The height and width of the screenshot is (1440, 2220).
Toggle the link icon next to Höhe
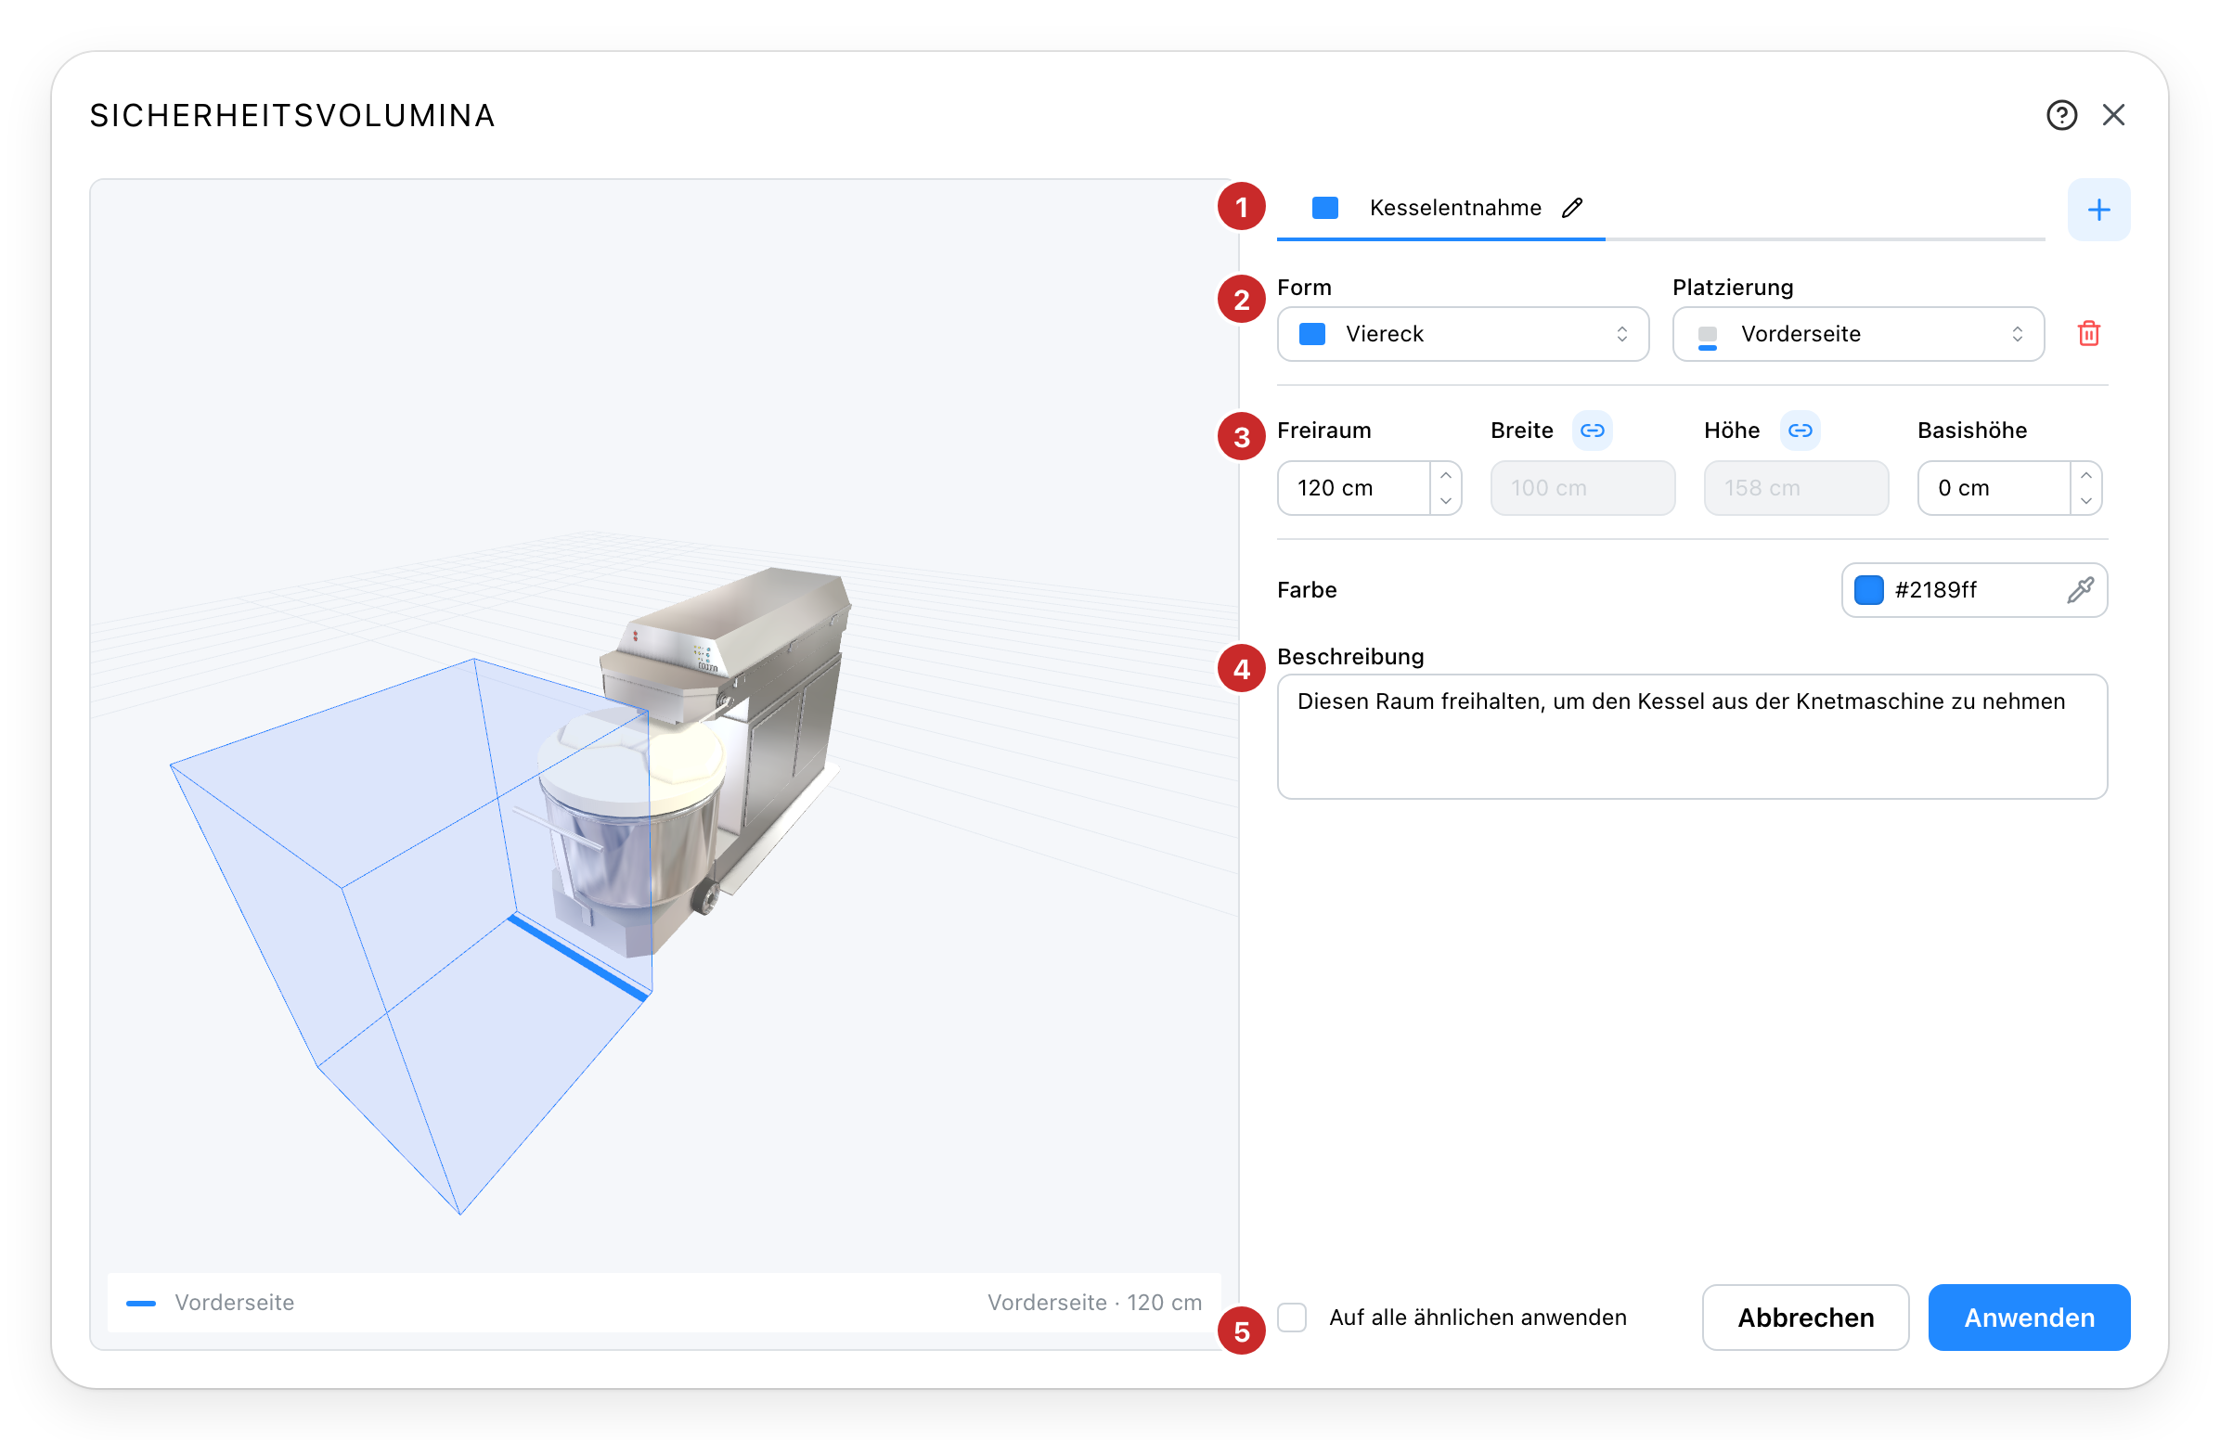pos(1801,431)
